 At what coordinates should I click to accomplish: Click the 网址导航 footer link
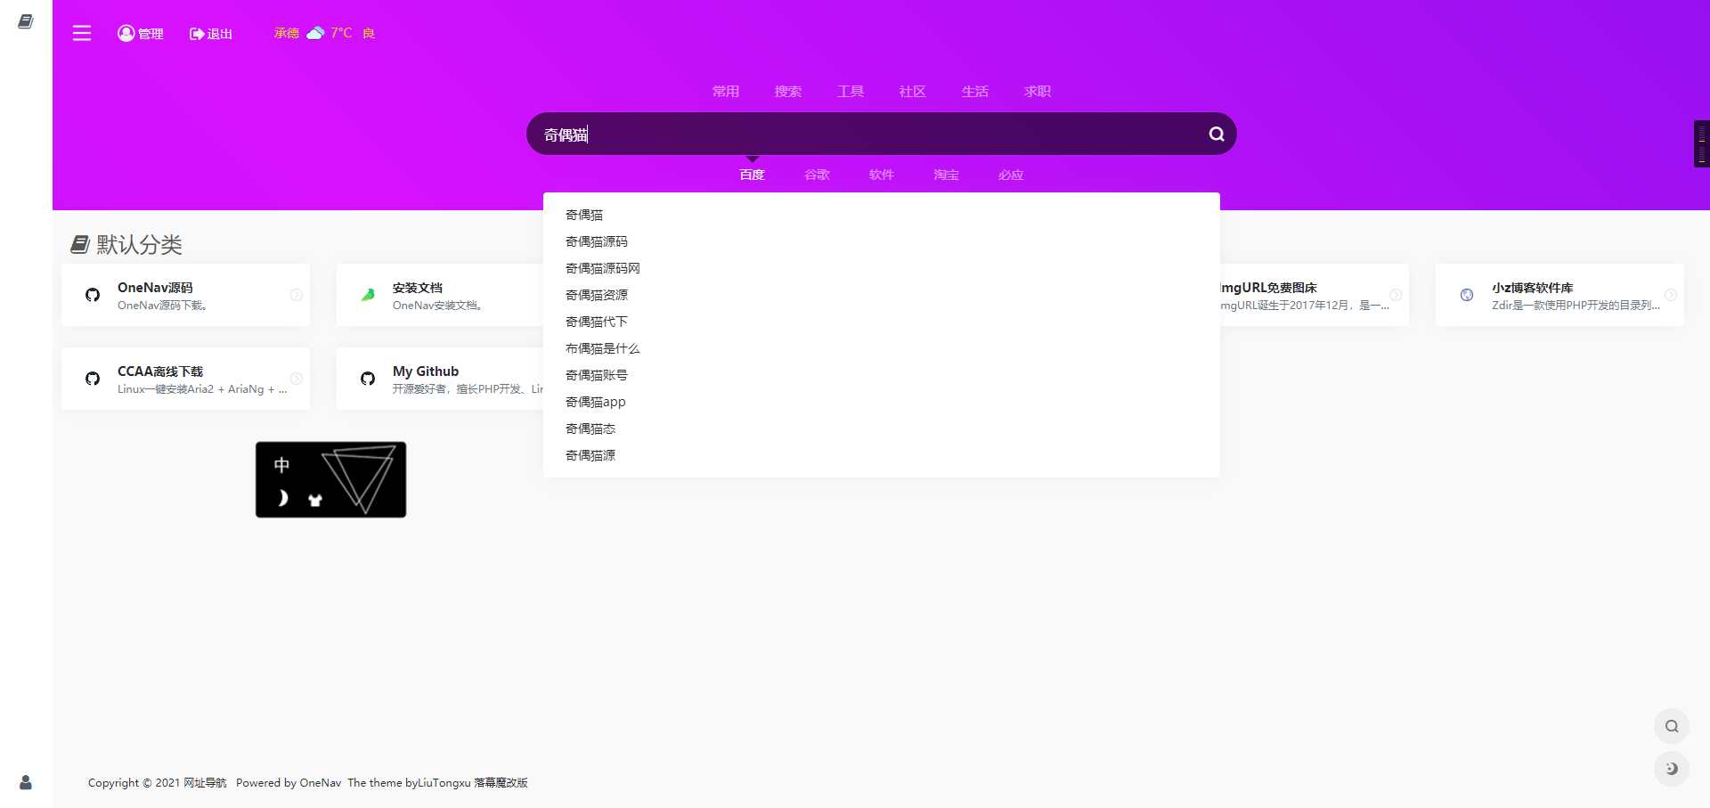(x=205, y=782)
